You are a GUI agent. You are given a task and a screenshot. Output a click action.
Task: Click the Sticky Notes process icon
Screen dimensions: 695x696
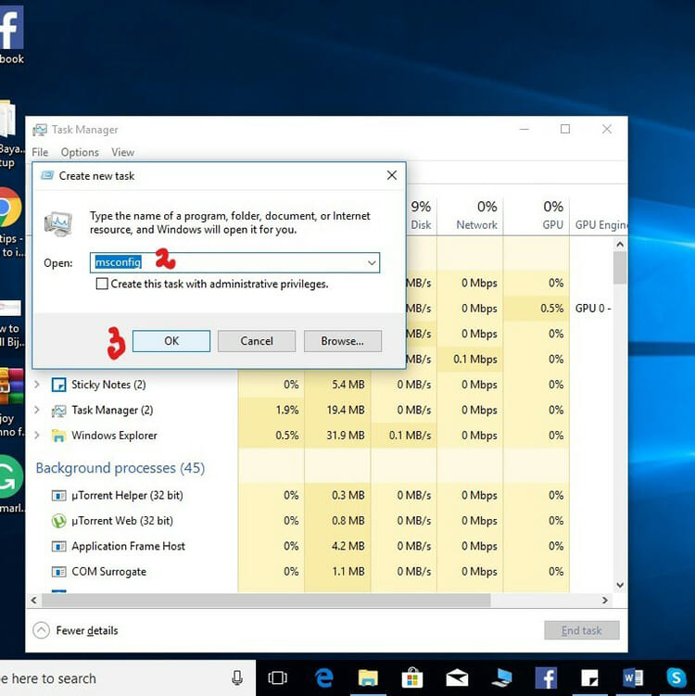click(58, 385)
